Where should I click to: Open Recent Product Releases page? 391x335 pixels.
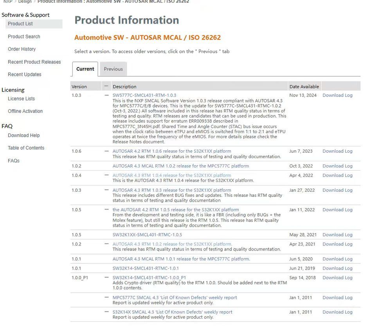tap(34, 62)
